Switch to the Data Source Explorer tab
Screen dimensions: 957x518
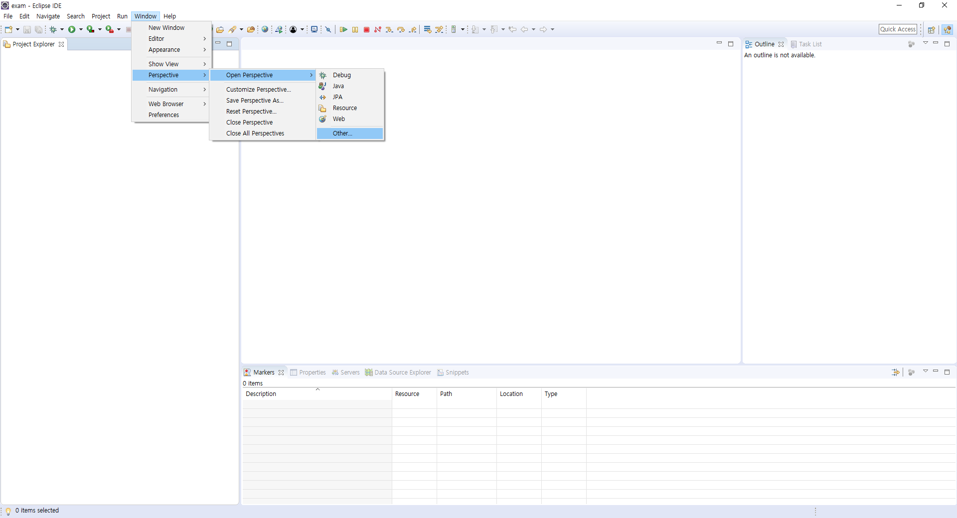click(398, 372)
